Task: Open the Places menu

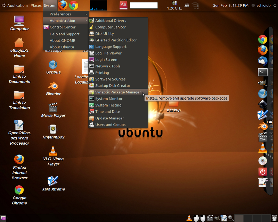Action: (36, 6)
